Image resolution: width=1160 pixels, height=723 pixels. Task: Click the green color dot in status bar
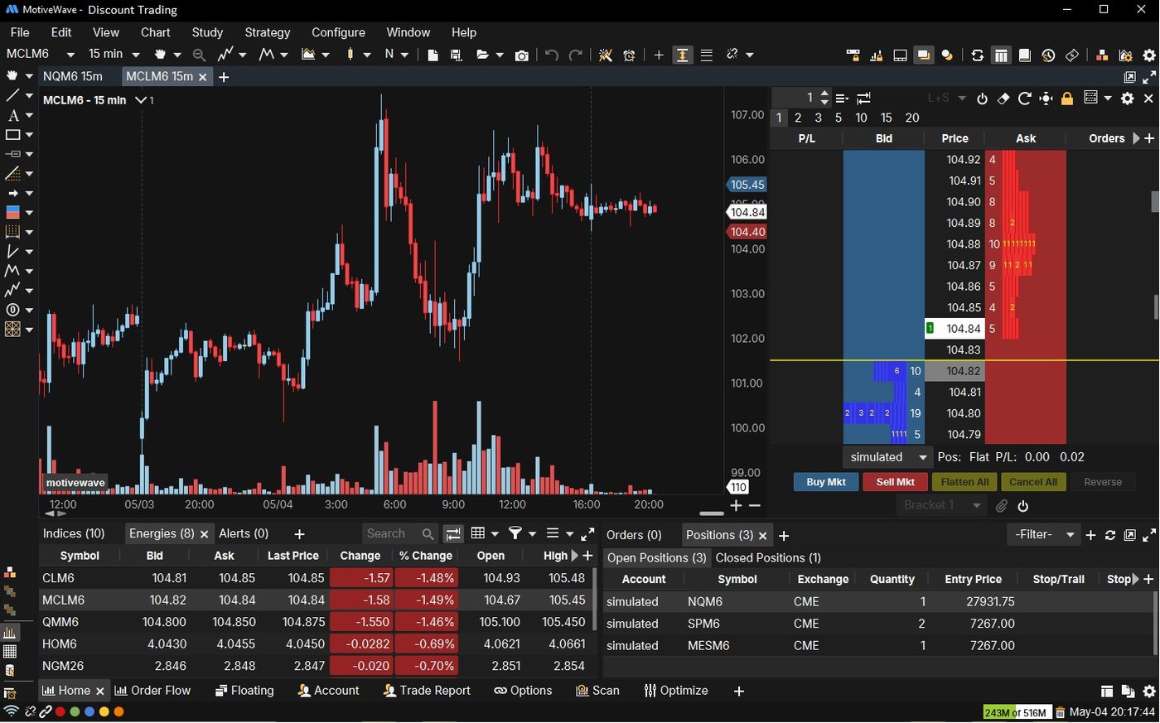75,711
